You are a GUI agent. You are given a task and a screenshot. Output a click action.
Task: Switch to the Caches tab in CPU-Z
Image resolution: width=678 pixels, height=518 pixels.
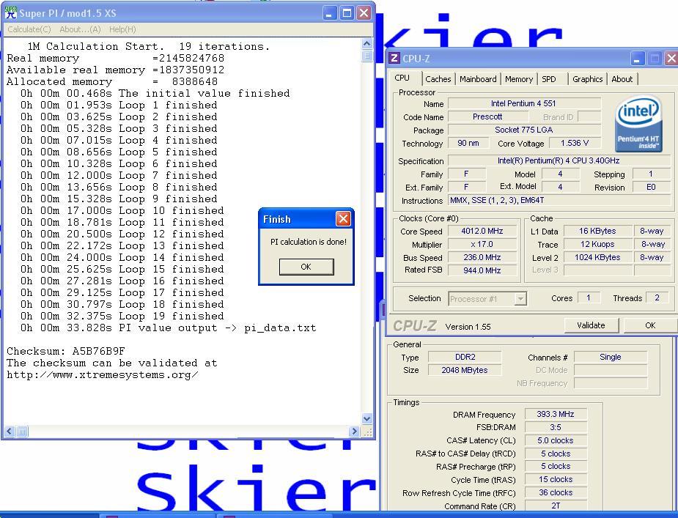click(438, 79)
